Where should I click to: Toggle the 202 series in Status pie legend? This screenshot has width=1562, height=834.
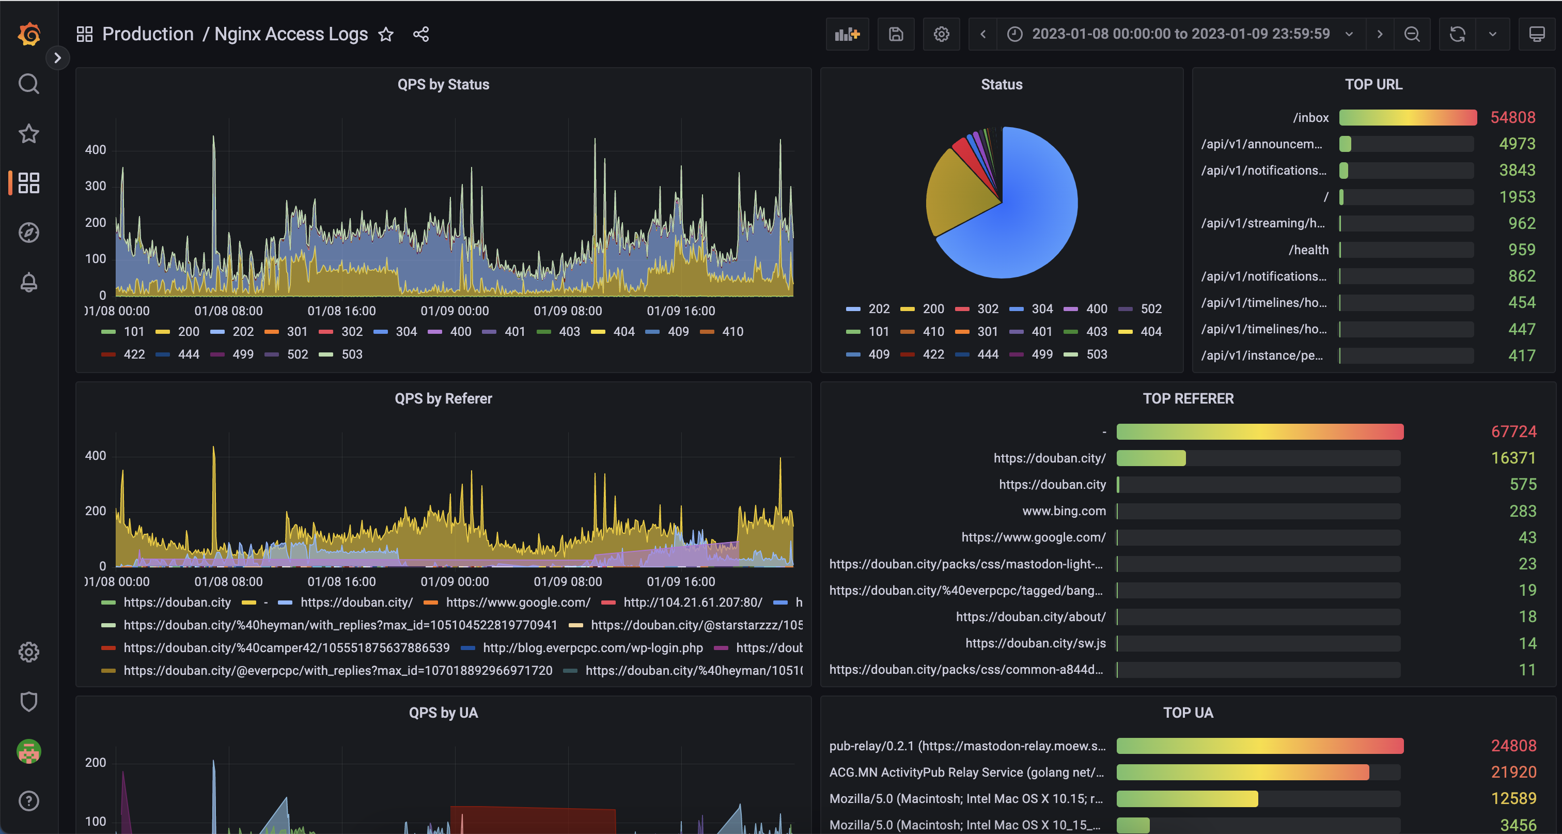(x=878, y=308)
